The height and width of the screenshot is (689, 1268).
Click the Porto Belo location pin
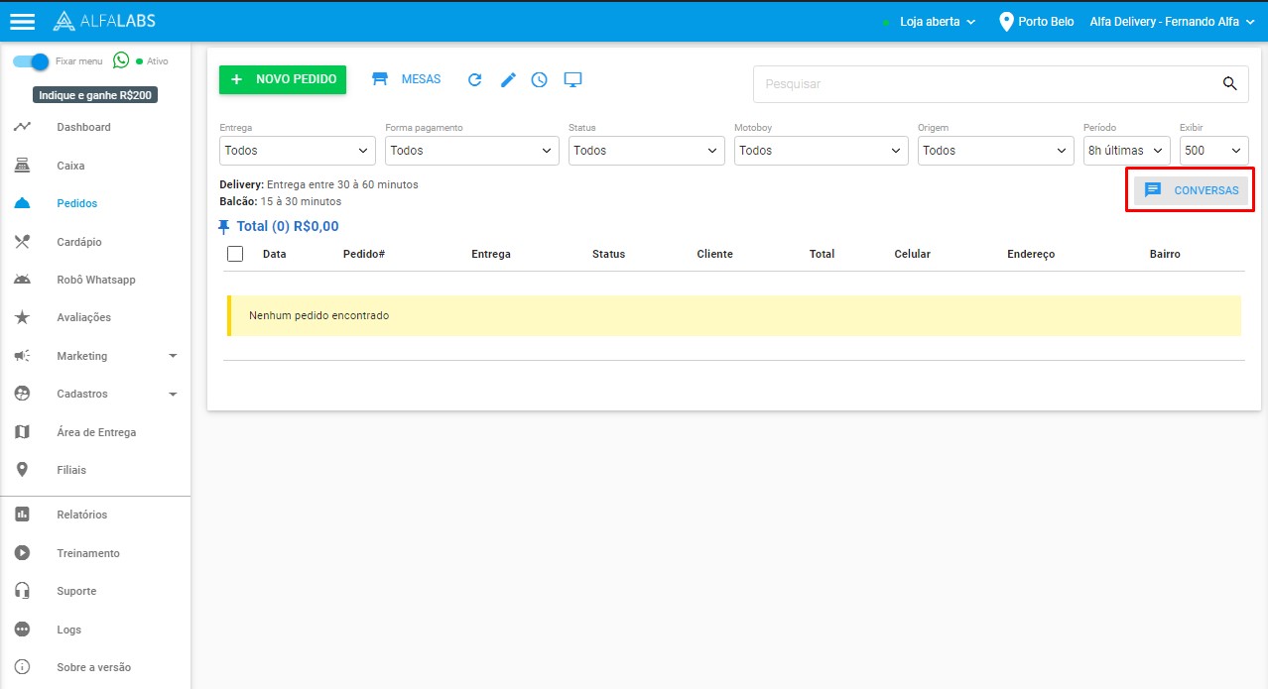pyautogui.click(x=1007, y=21)
